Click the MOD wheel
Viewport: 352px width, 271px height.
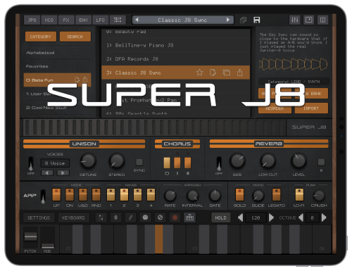pos(48,237)
